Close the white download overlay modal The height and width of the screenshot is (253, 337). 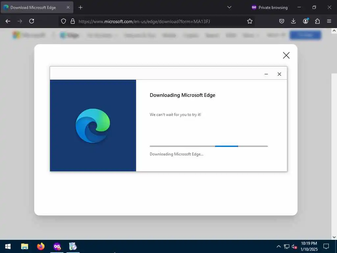pyautogui.click(x=286, y=55)
